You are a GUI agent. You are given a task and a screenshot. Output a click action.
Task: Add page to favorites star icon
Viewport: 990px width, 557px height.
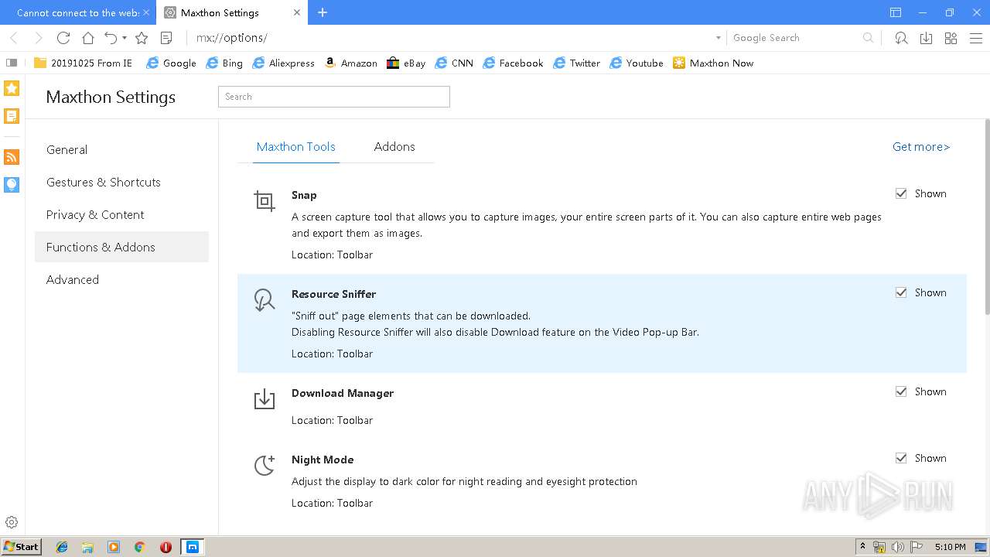pyautogui.click(x=142, y=38)
